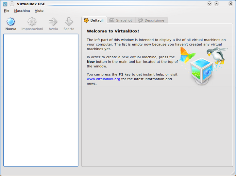Open Impostazioni settings gear icon
This screenshot has width=236, height=176.
(x=32, y=22)
